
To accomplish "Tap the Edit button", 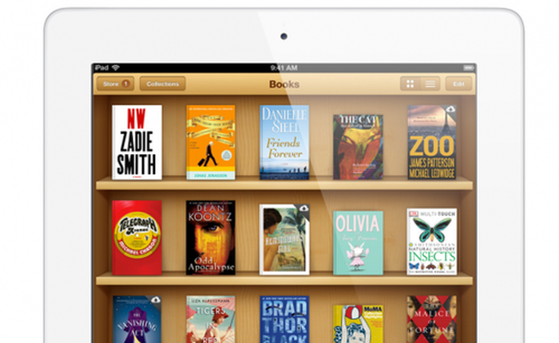I will [458, 84].
